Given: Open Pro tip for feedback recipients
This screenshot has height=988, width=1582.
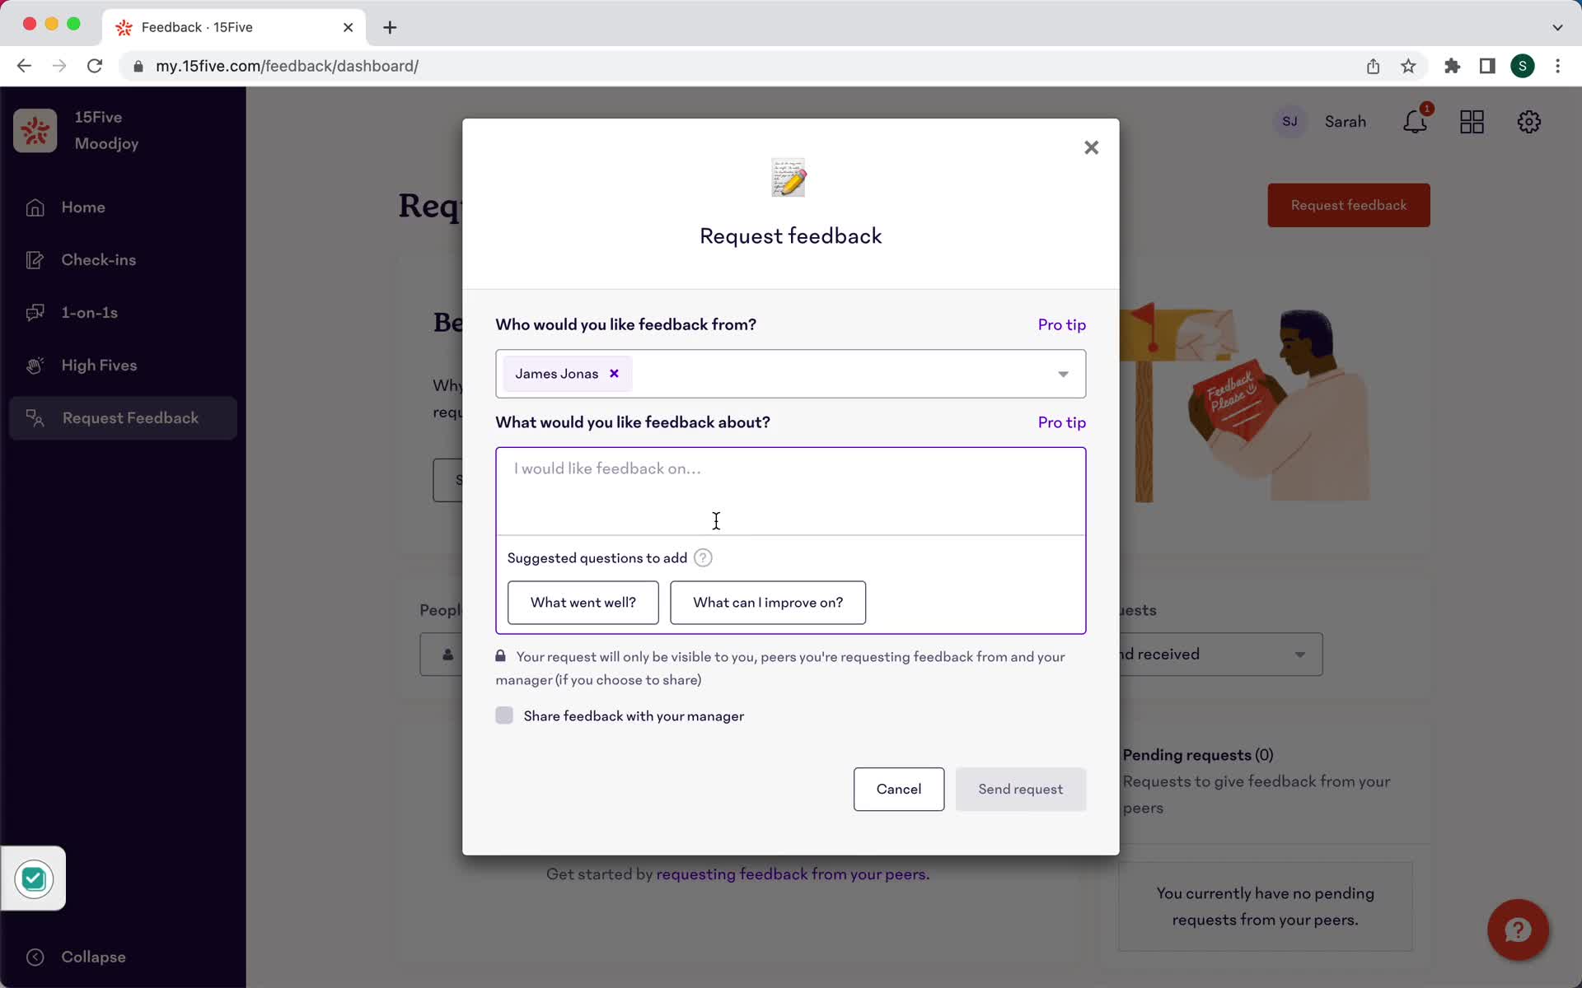Looking at the screenshot, I should pos(1061,324).
